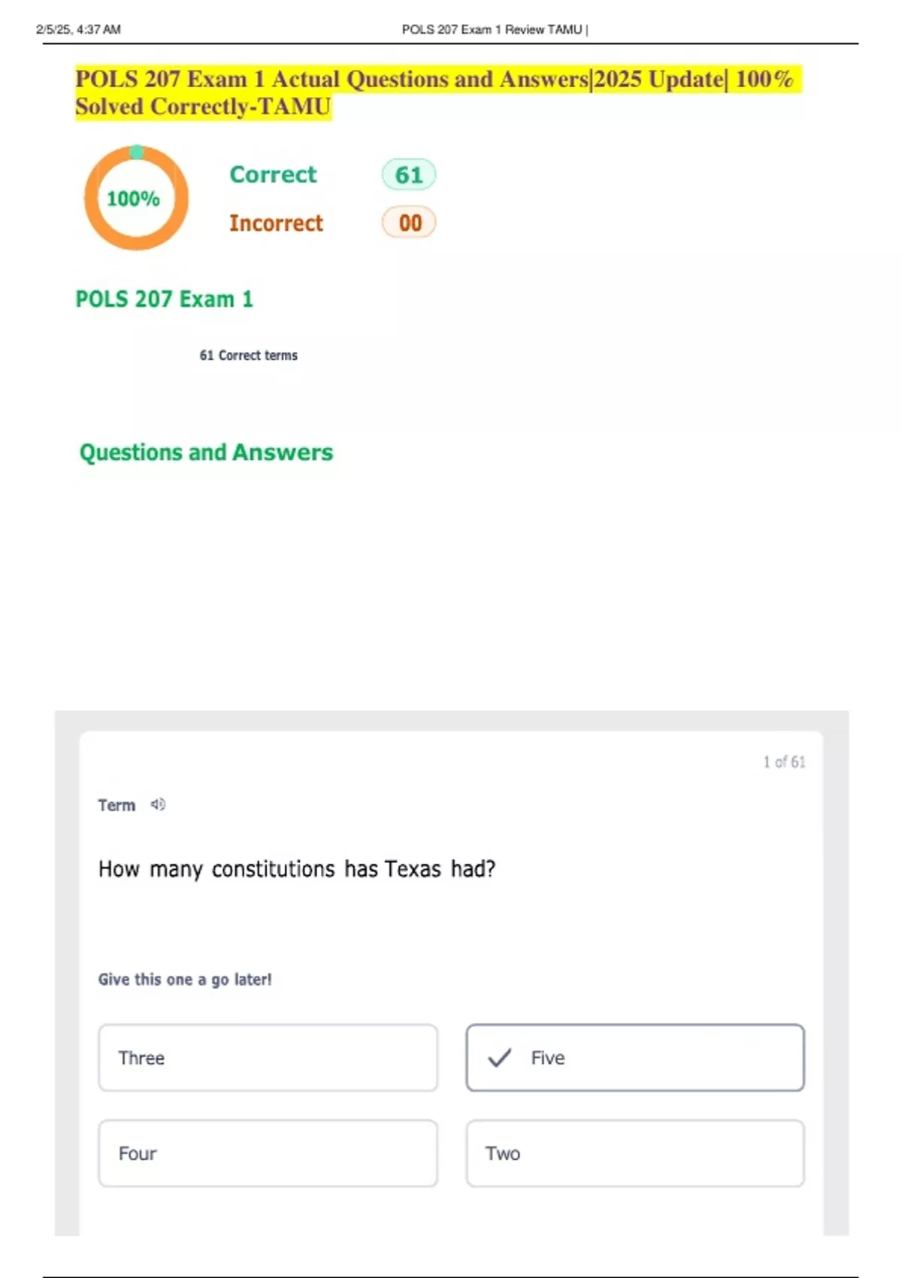Image resolution: width=902 pixels, height=1278 pixels.
Task: Click the yellow highlighted document title
Action: [434, 92]
